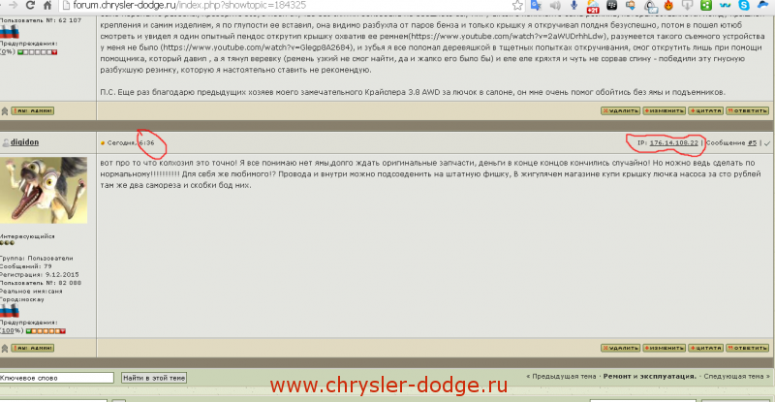Open digidon's user profile link
This screenshot has width=775, height=402.
[25, 142]
